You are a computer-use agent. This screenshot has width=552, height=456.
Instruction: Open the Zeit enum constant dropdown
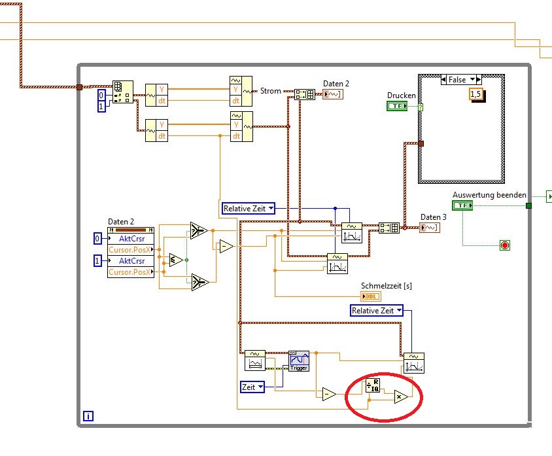click(x=260, y=387)
